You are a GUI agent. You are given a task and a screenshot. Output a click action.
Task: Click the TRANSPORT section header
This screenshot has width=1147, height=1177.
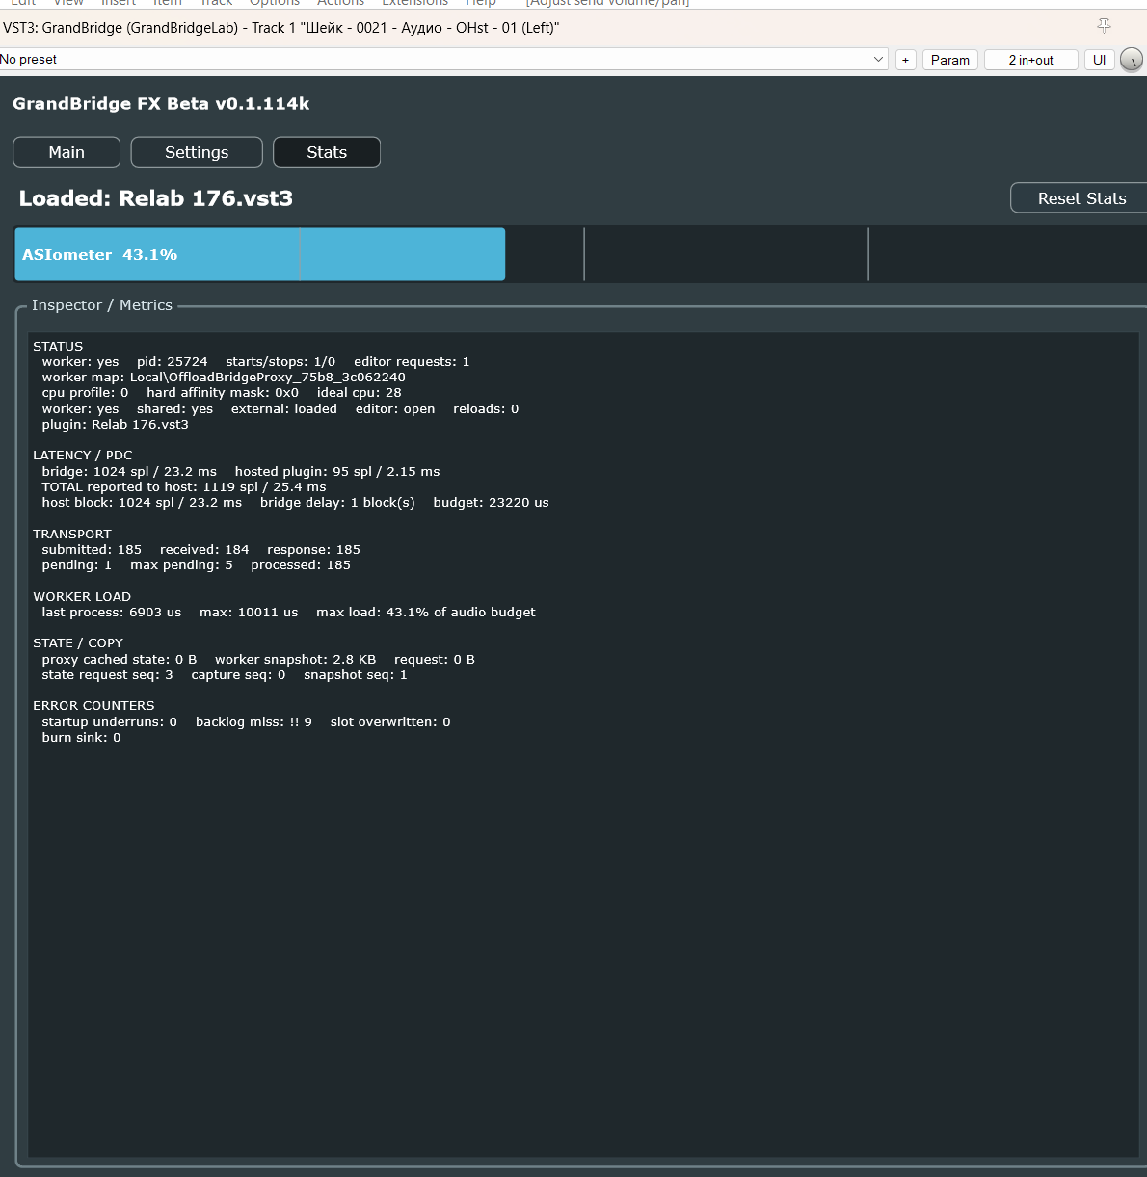tap(72, 535)
